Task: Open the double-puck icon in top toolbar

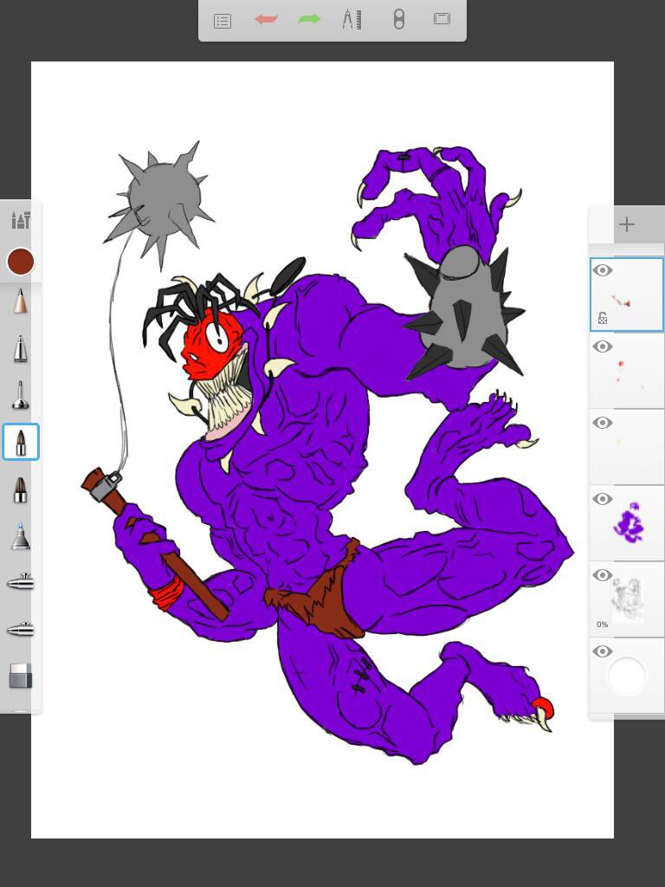Action: (x=398, y=20)
